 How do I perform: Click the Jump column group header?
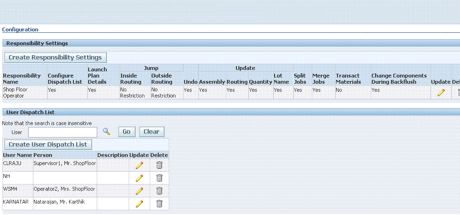[x=151, y=68]
